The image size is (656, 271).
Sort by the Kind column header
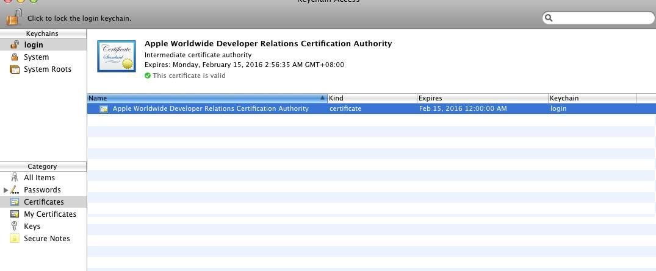372,98
